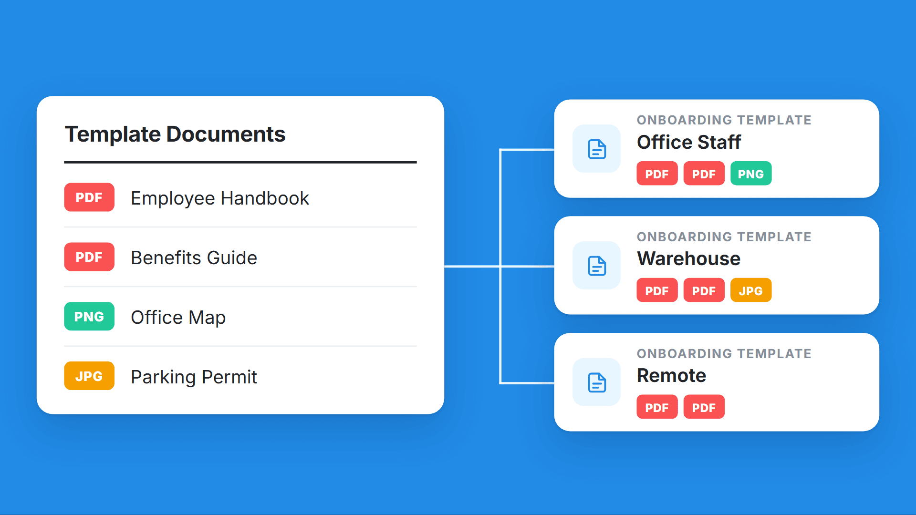This screenshot has height=515, width=916.
Task: Select the PNG tag in Office Staff card
Action: (x=751, y=174)
